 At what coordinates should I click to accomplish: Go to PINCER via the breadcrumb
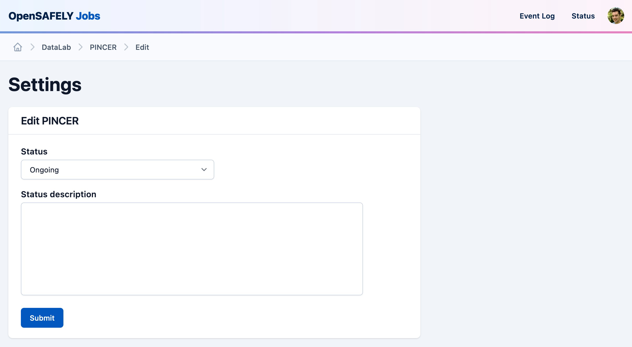[x=103, y=47]
